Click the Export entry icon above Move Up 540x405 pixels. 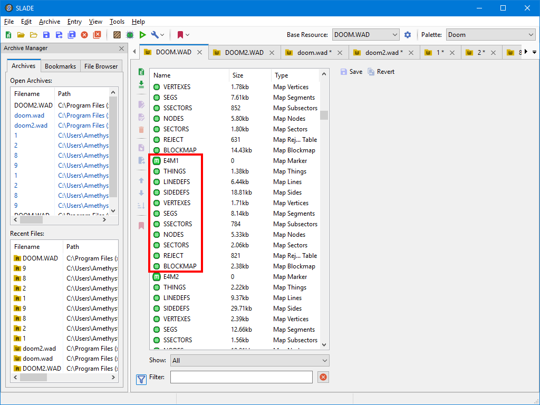click(141, 160)
